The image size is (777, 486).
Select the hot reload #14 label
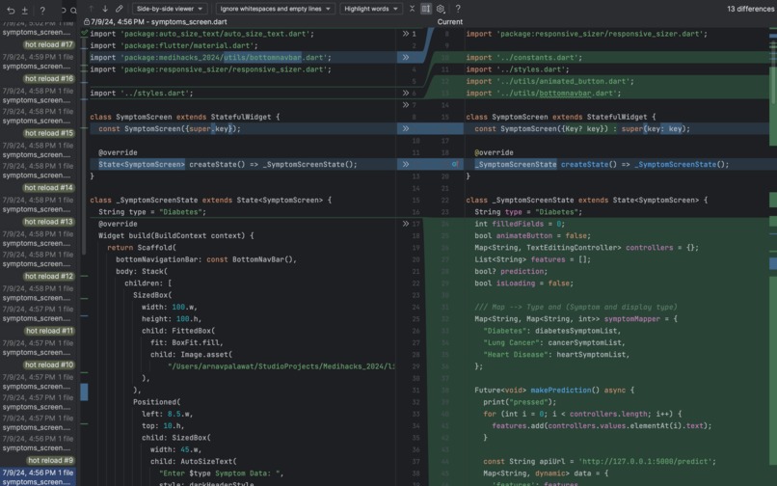click(48, 188)
